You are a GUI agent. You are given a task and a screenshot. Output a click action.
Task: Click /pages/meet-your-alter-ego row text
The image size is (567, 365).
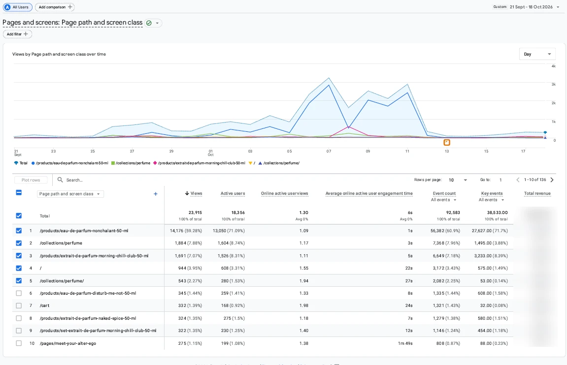67,343
